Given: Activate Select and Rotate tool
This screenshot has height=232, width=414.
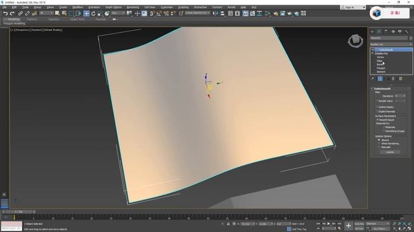Looking at the screenshot, I should [x=93, y=14].
